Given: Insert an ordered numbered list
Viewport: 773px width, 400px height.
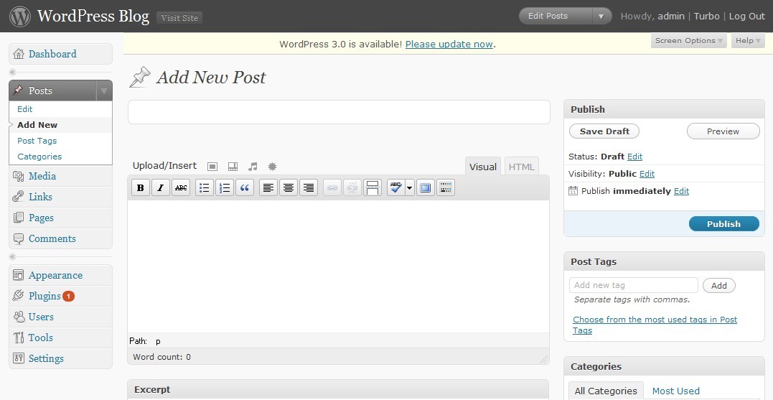Looking at the screenshot, I should [225, 188].
